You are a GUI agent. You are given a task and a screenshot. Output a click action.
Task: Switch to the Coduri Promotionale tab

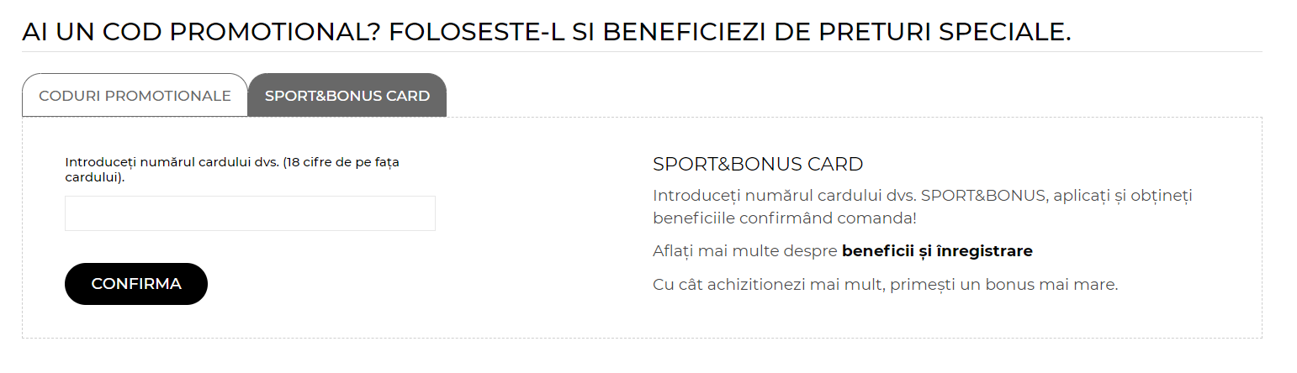(x=135, y=96)
